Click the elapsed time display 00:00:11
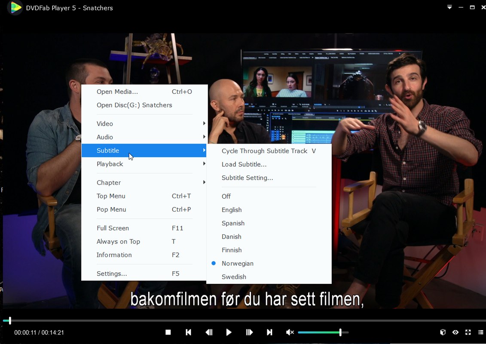Screen dimensions: 486x344 [25, 332]
